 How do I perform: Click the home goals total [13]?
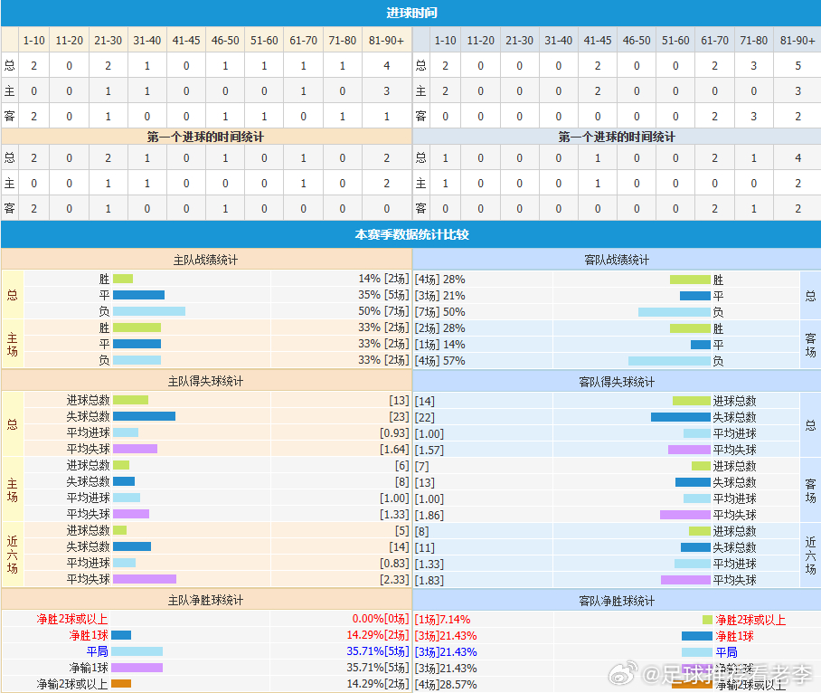[x=399, y=400]
